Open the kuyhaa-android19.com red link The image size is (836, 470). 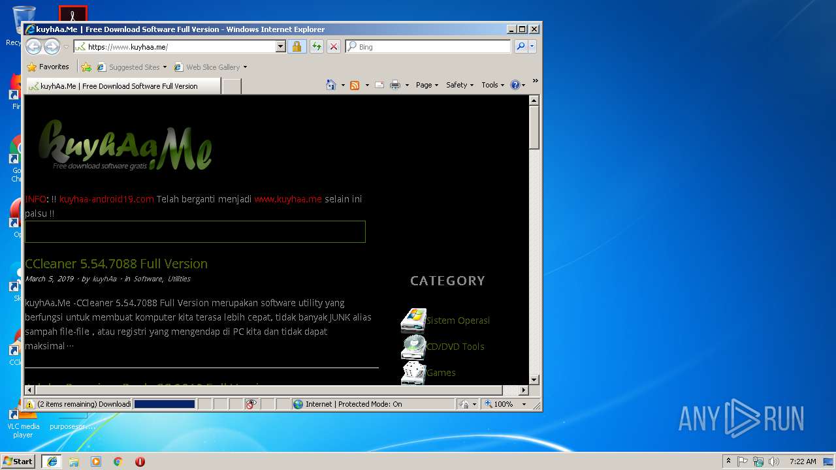click(106, 199)
